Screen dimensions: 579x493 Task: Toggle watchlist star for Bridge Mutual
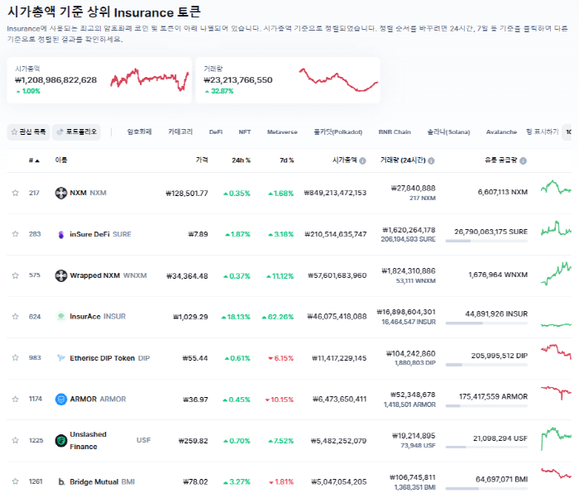point(15,481)
